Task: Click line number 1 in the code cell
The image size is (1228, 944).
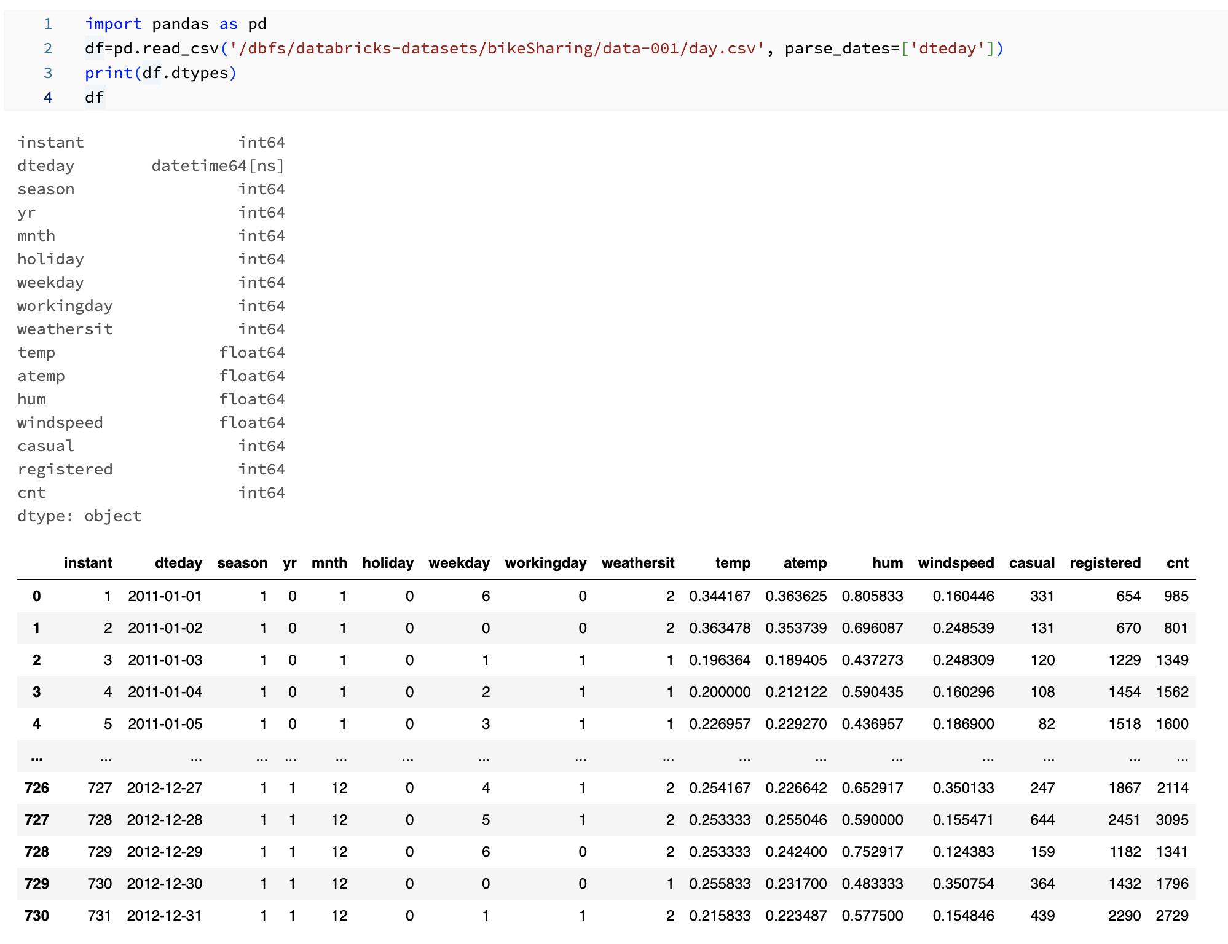Action: 49,23
